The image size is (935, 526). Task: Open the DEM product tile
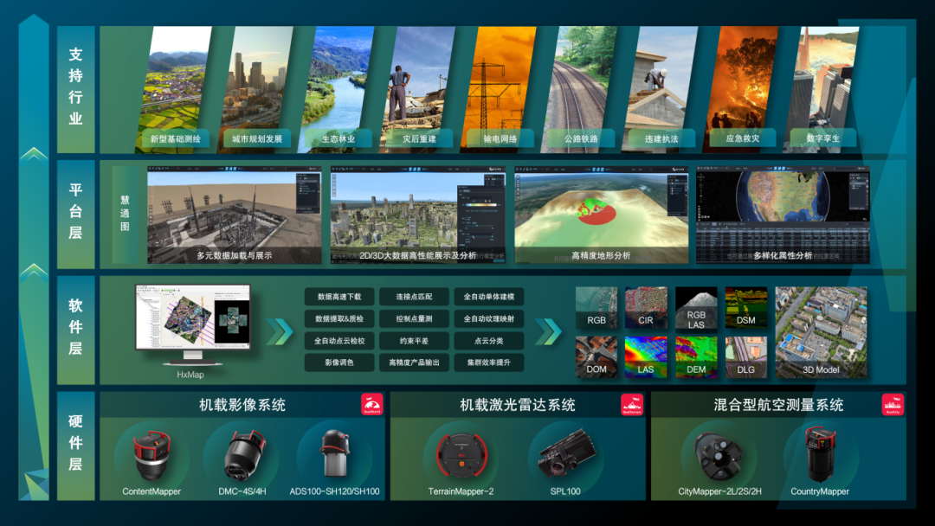[x=696, y=357]
